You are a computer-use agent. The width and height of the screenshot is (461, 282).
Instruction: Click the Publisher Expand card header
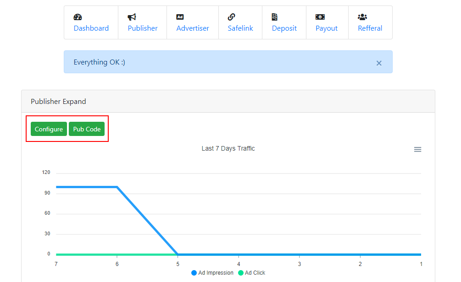click(228, 101)
